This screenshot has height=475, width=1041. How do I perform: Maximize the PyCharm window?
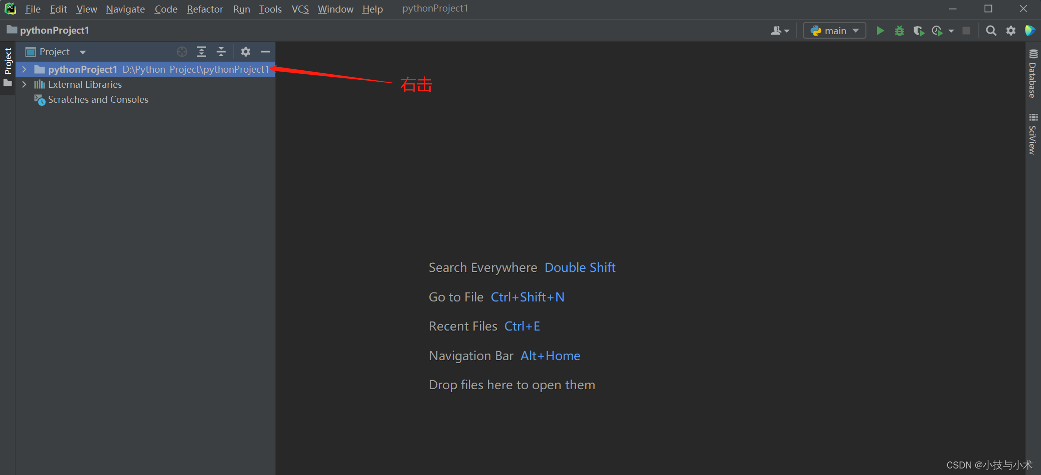(x=988, y=9)
